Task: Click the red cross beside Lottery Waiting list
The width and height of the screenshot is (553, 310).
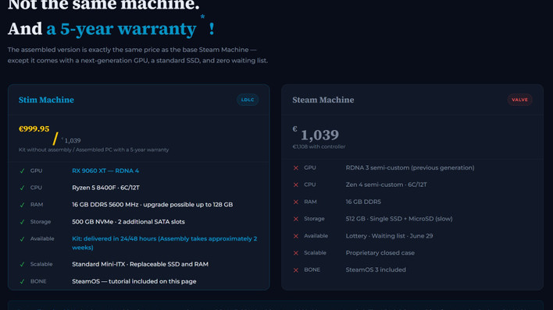Action: (296, 236)
